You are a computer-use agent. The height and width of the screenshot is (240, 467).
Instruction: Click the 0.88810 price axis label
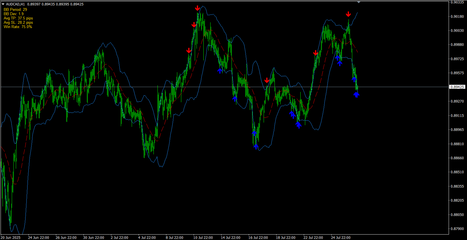pyautogui.click(x=457, y=144)
